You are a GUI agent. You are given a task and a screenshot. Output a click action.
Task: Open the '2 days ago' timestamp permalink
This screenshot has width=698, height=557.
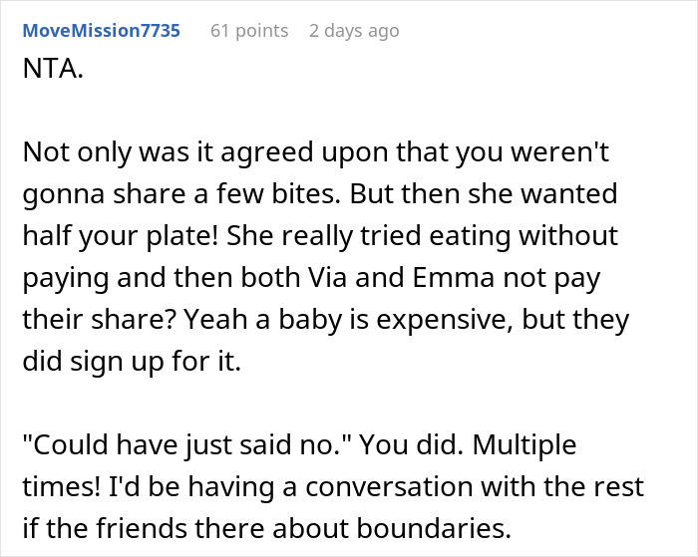(x=354, y=31)
